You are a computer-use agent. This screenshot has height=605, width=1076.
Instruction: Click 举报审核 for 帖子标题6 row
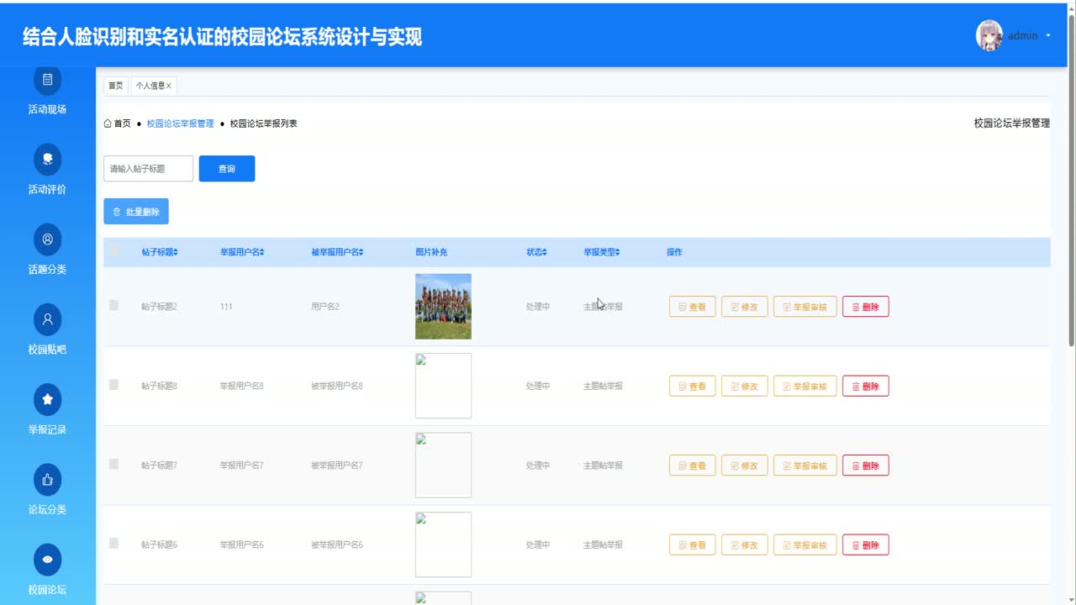[x=805, y=544]
